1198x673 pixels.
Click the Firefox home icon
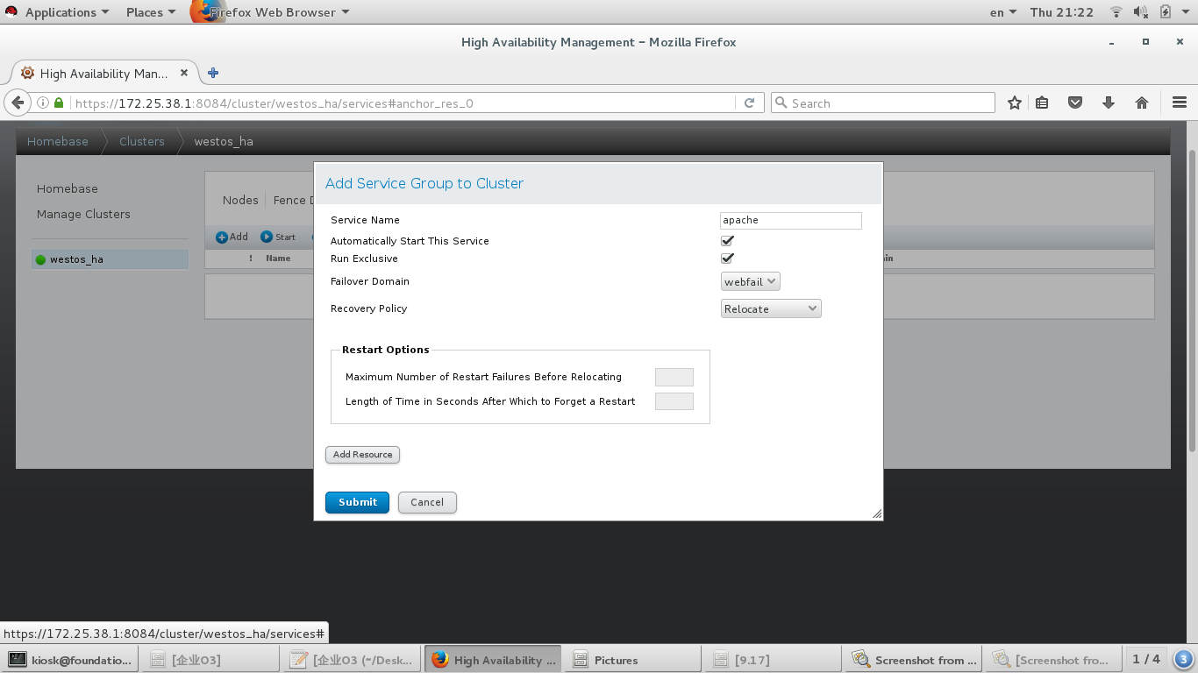[x=1142, y=103]
